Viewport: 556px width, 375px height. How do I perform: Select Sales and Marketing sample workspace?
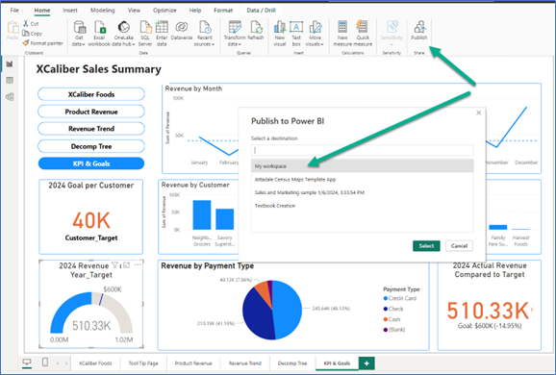point(363,192)
